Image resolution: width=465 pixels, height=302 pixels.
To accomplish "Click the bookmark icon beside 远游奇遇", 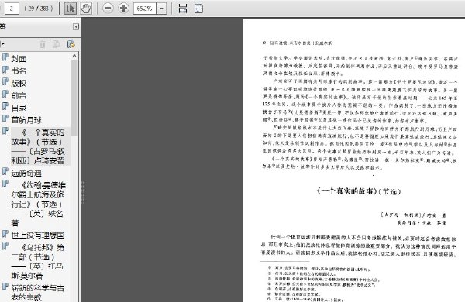I will coord(5,171).
